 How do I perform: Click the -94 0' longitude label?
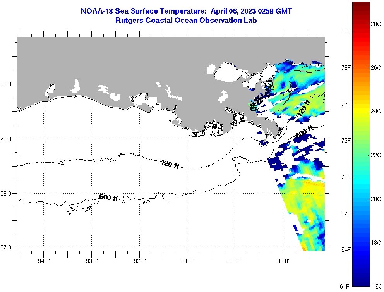pos(43,261)
